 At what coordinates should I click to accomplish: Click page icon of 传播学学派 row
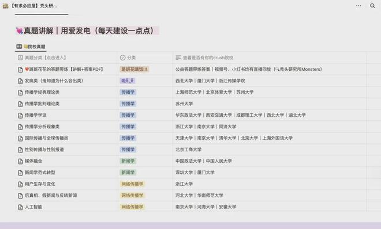(20, 116)
